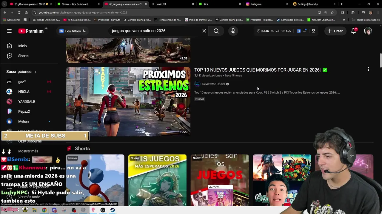The width and height of the screenshot is (382, 214).
Task: Open Inicio in the sidebar
Action: click(22, 46)
